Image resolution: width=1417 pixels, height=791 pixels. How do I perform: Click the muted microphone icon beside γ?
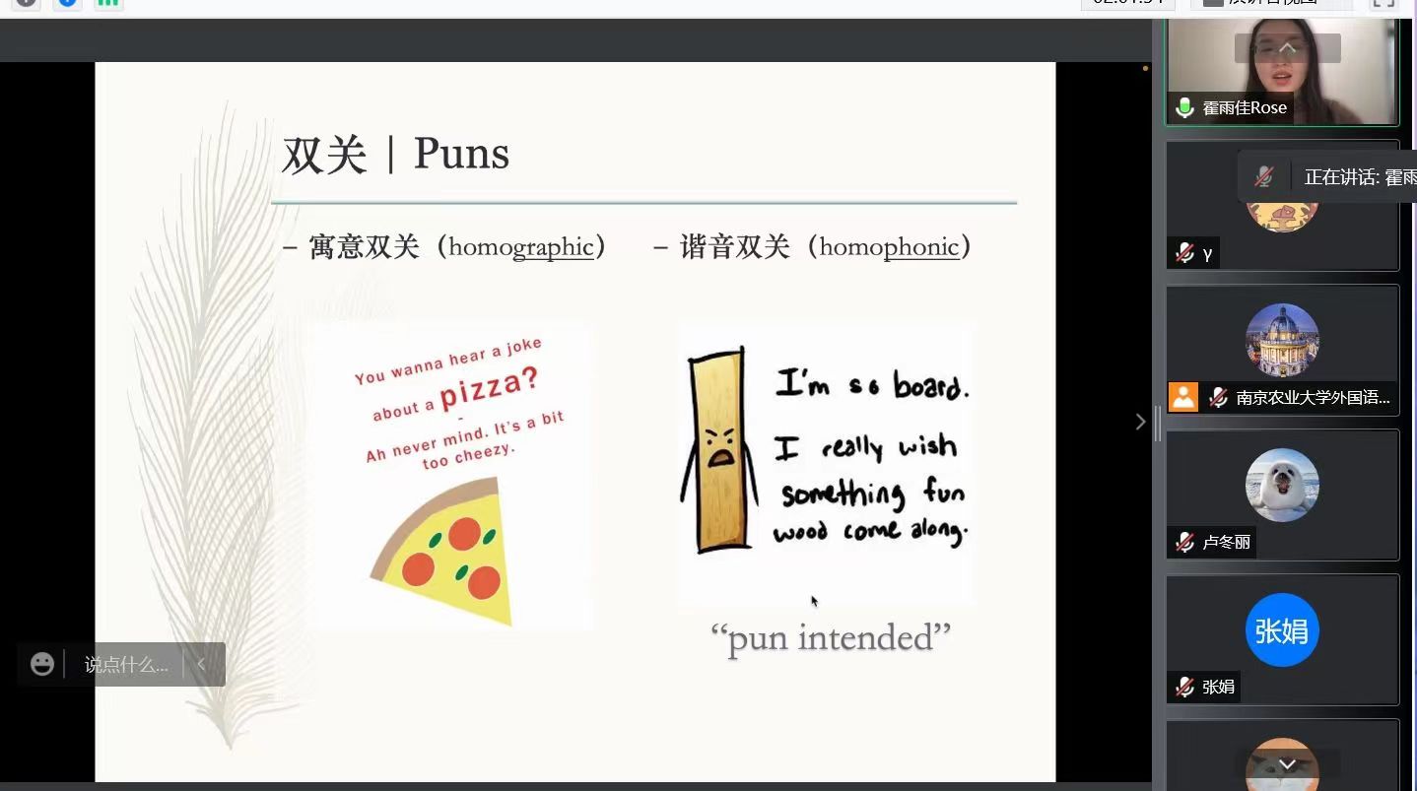(1184, 253)
